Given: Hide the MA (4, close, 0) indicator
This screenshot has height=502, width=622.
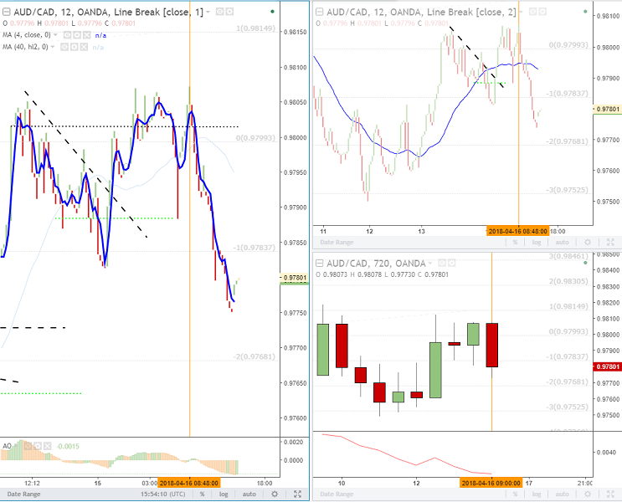Looking at the screenshot, I should click(68, 35).
